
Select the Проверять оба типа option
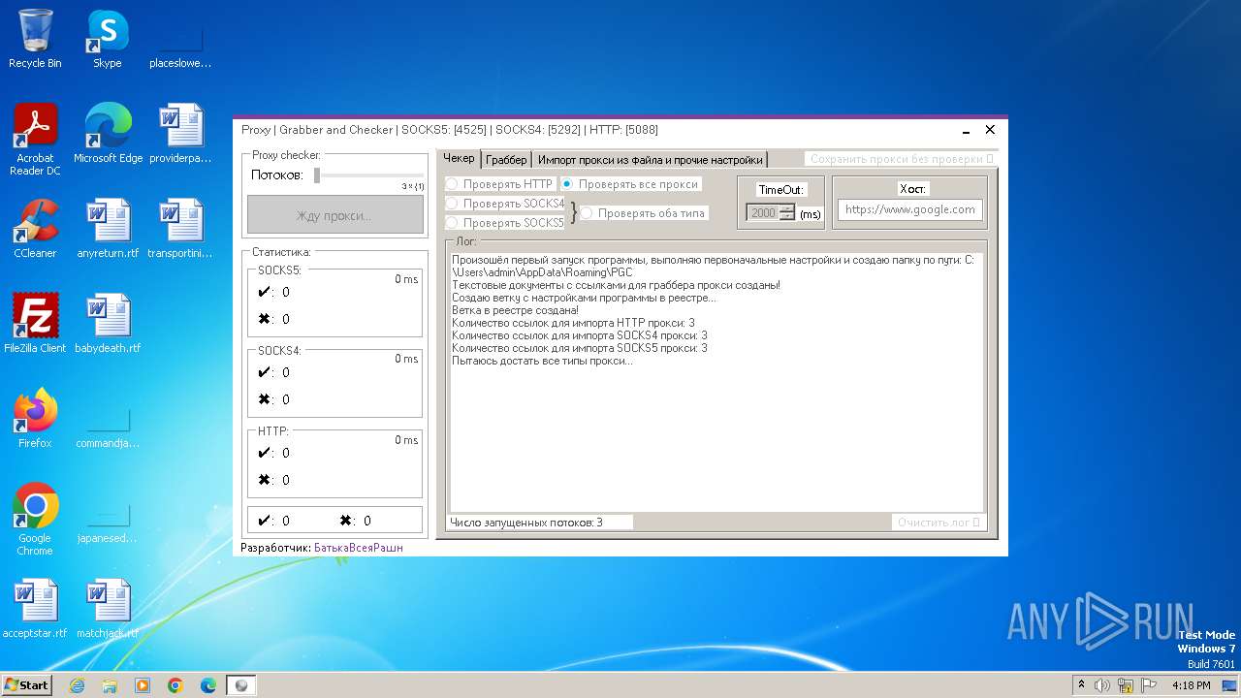point(644,213)
